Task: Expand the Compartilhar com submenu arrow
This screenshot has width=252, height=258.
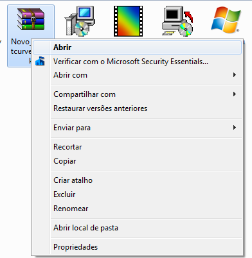Action: [235, 94]
